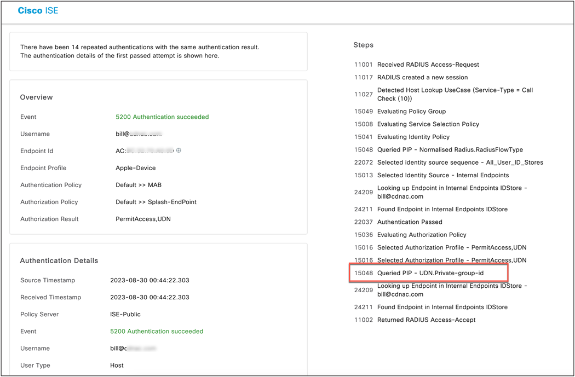Click the "User Type" field label
575x377 pixels.
pyautogui.click(x=35, y=366)
